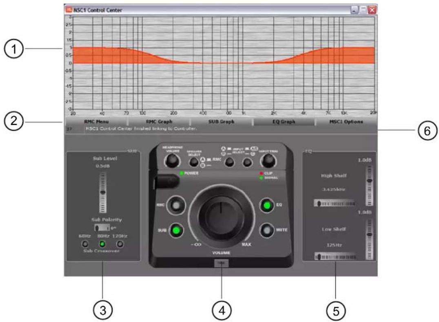Click the Low Shelf gain vertical slider
The height and width of the screenshot is (322, 439).
click(370, 239)
